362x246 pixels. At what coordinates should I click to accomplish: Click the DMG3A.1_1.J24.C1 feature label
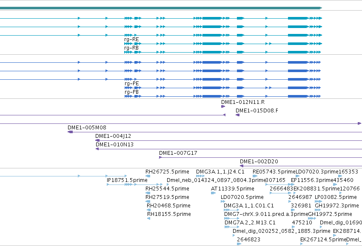pos(220,172)
